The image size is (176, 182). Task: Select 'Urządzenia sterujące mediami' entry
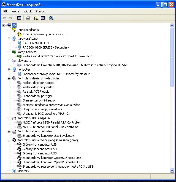click(42, 109)
